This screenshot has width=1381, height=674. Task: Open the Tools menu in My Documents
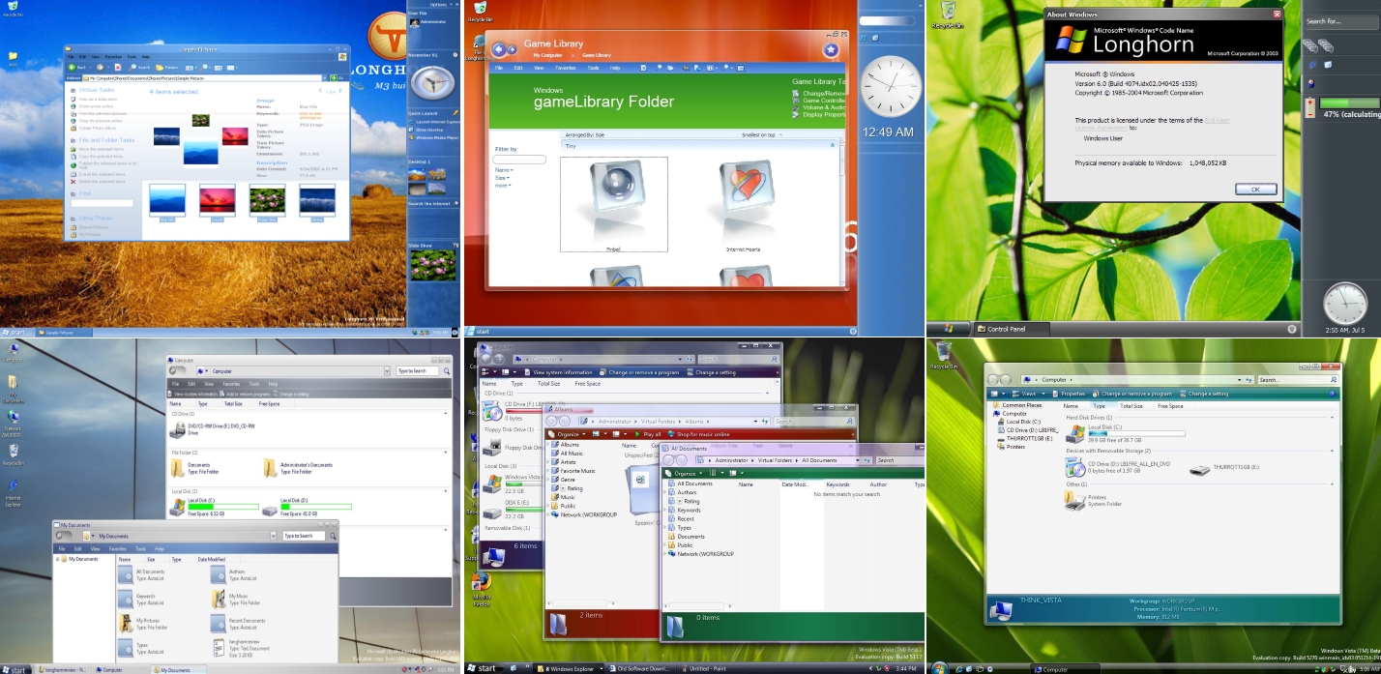(x=140, y=548)
